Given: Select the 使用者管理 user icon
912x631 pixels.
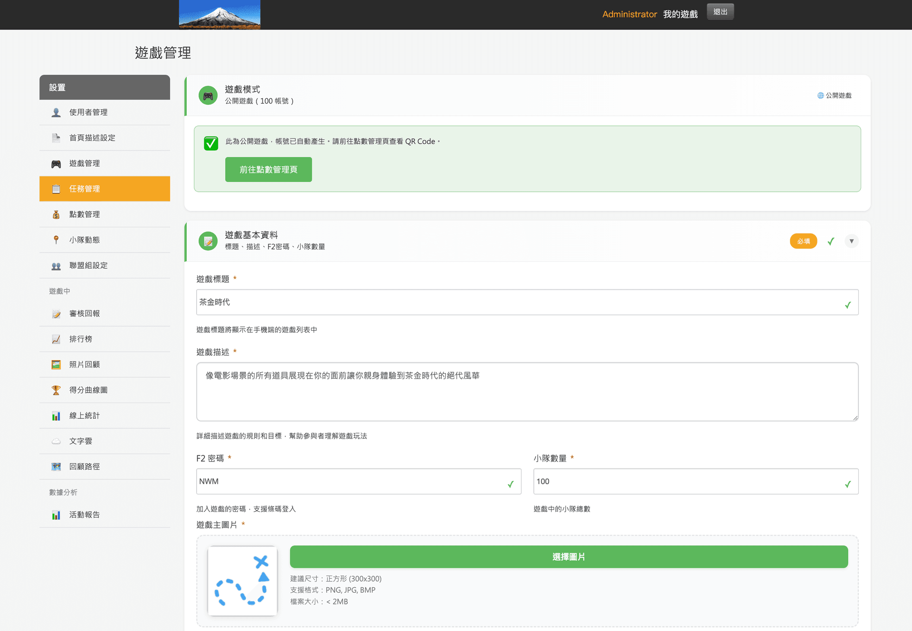Looking at the screenshot, I should pyautogui.click(x=56, y=112).
